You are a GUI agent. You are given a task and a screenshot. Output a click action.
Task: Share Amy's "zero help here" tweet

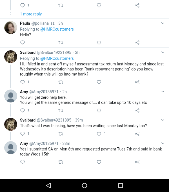pos(137,110)
